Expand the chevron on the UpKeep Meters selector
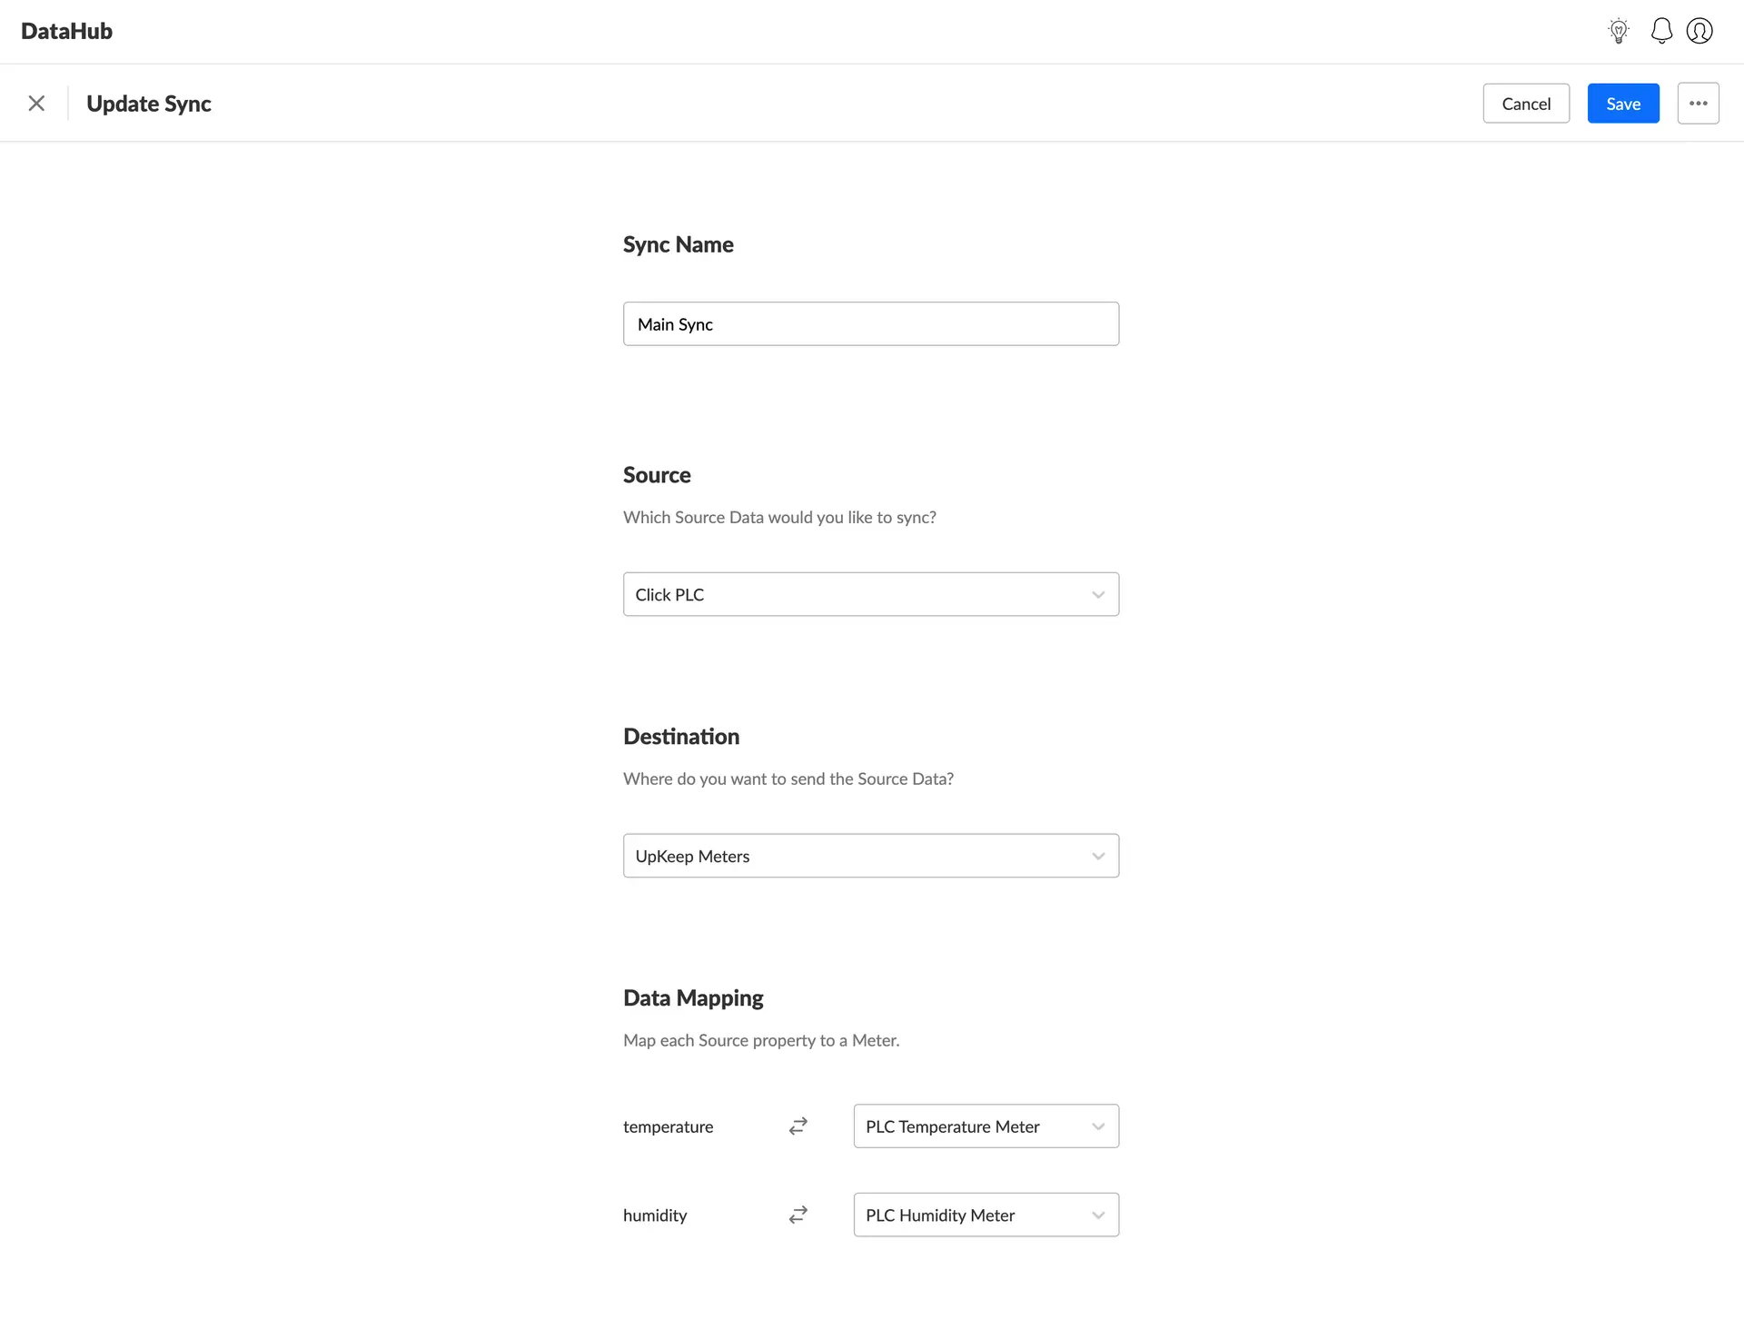Image resolution: width=1744 pixels, height=1329 pixels. (x=1098, y=855)
